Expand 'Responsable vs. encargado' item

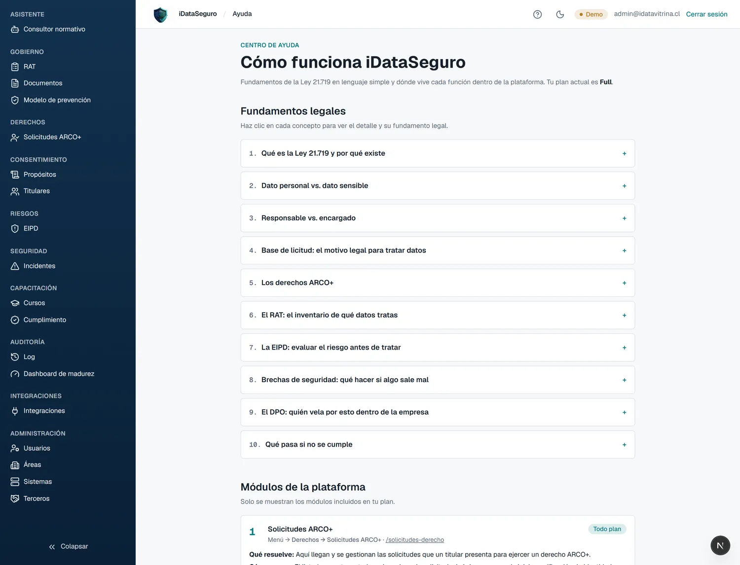click(438, 218)
